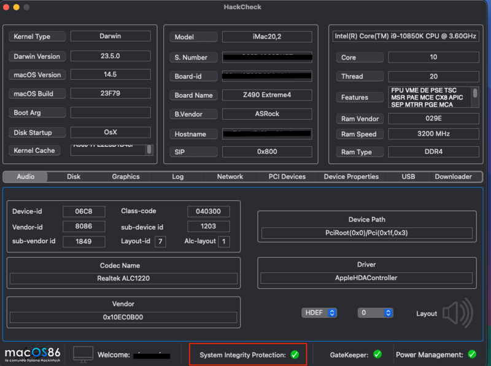Select the Network tab
Viewport: 491px width, 366px height.
pos(230,176)
